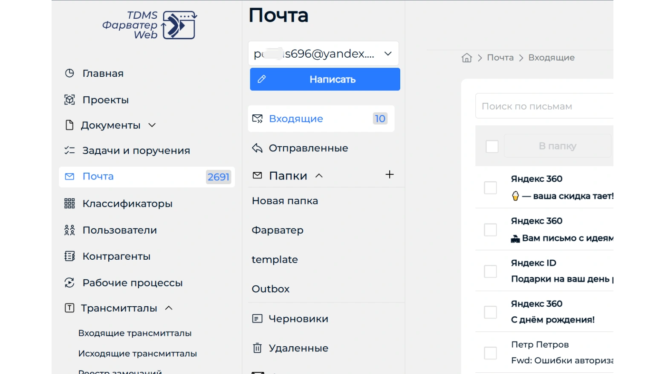Click the Поиск по письмам search field

[x=544, y=106]
